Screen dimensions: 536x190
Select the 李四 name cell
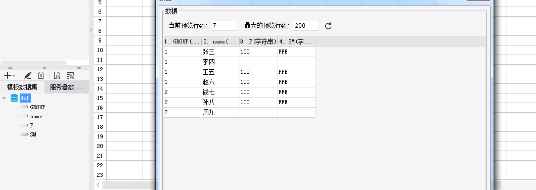coord(221,62)
